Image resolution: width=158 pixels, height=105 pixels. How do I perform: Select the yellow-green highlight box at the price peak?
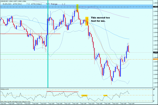pos(77,8)
